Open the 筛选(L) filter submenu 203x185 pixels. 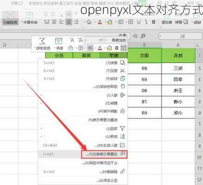[x=82, y=129]
